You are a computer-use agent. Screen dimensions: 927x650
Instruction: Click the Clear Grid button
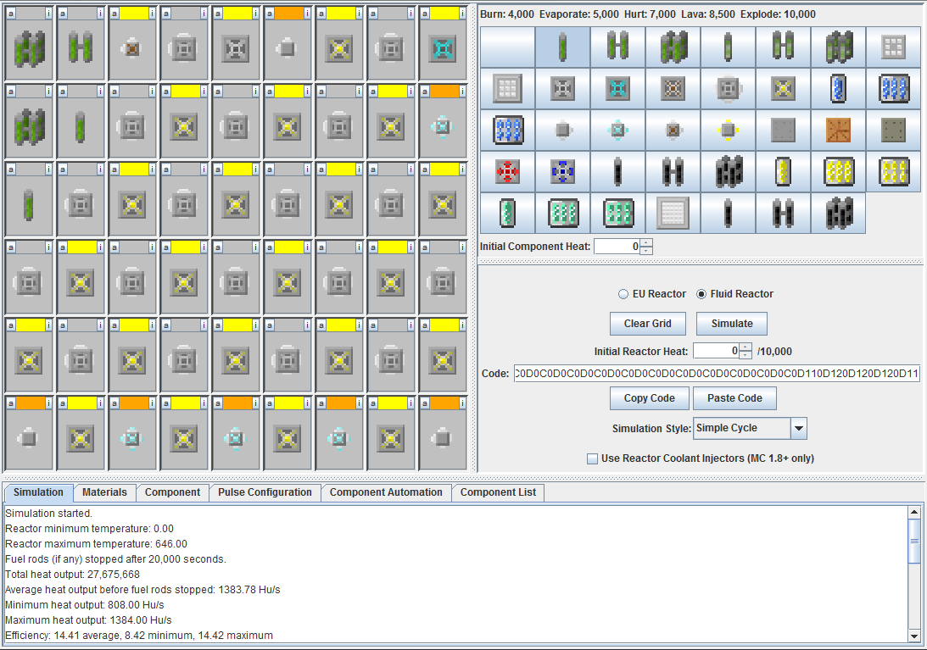pos(648,324)
